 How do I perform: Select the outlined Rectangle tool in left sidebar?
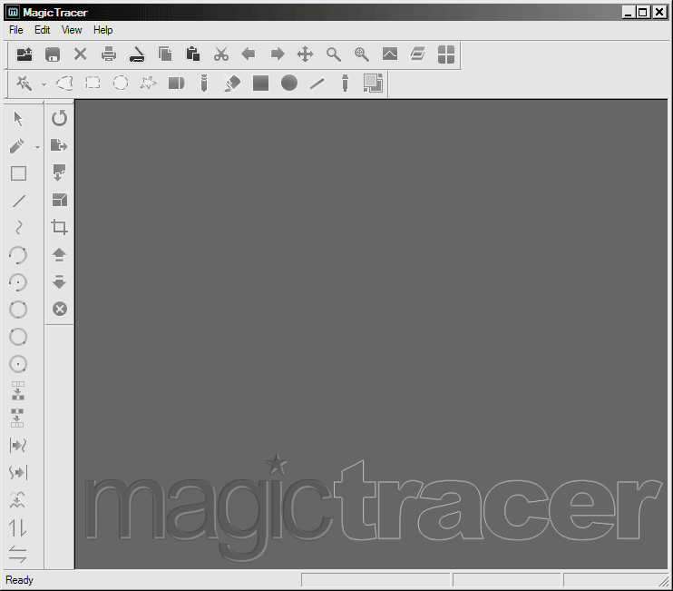18,173
